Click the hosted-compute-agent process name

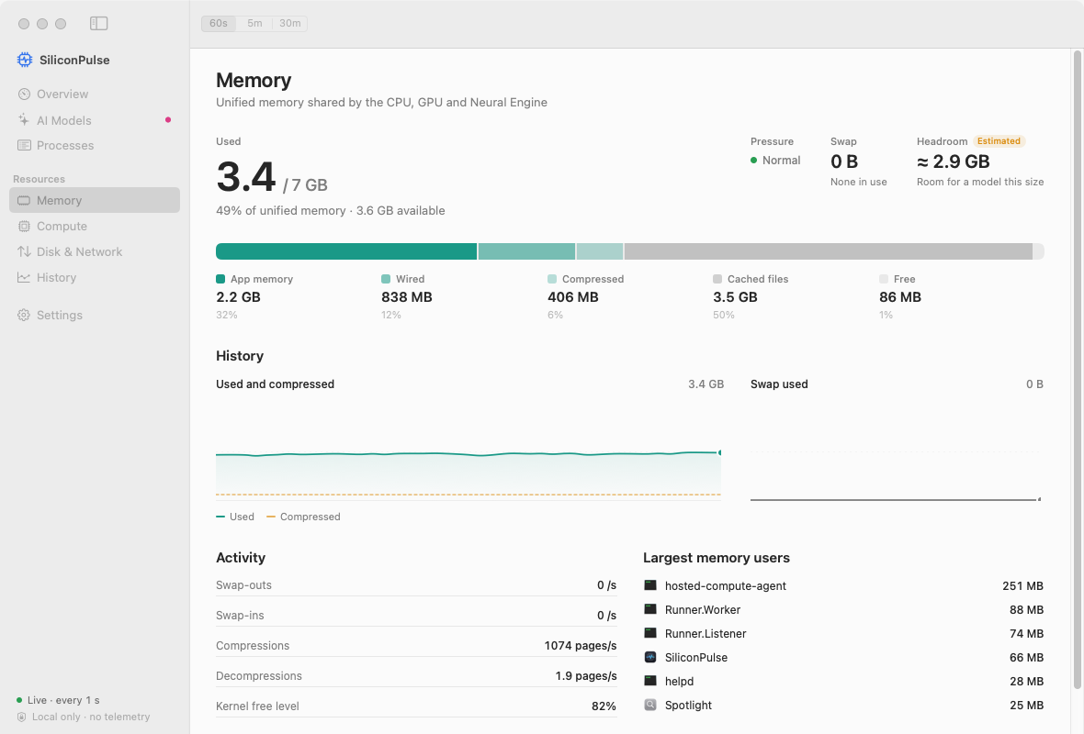(725, 585)
